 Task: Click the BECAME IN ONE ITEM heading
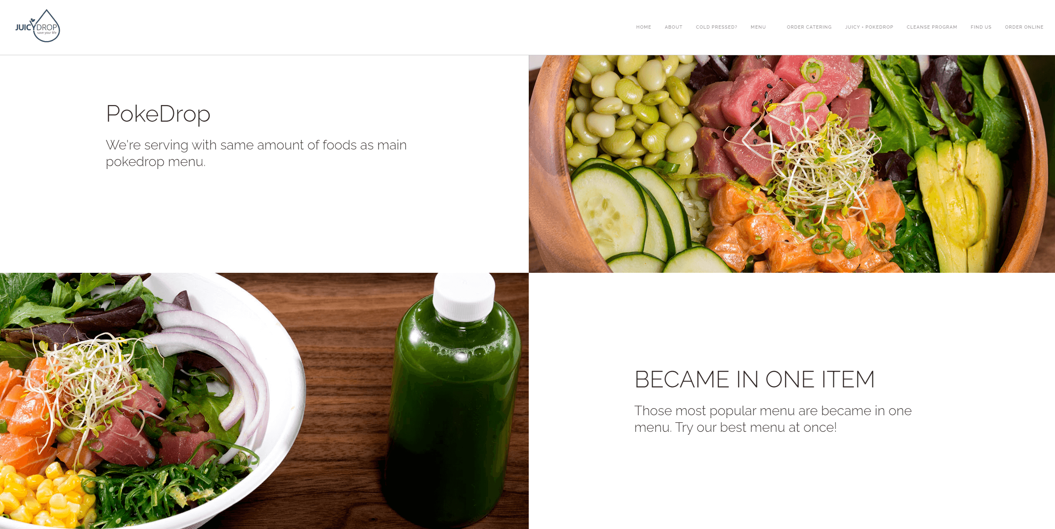point(754,379)
